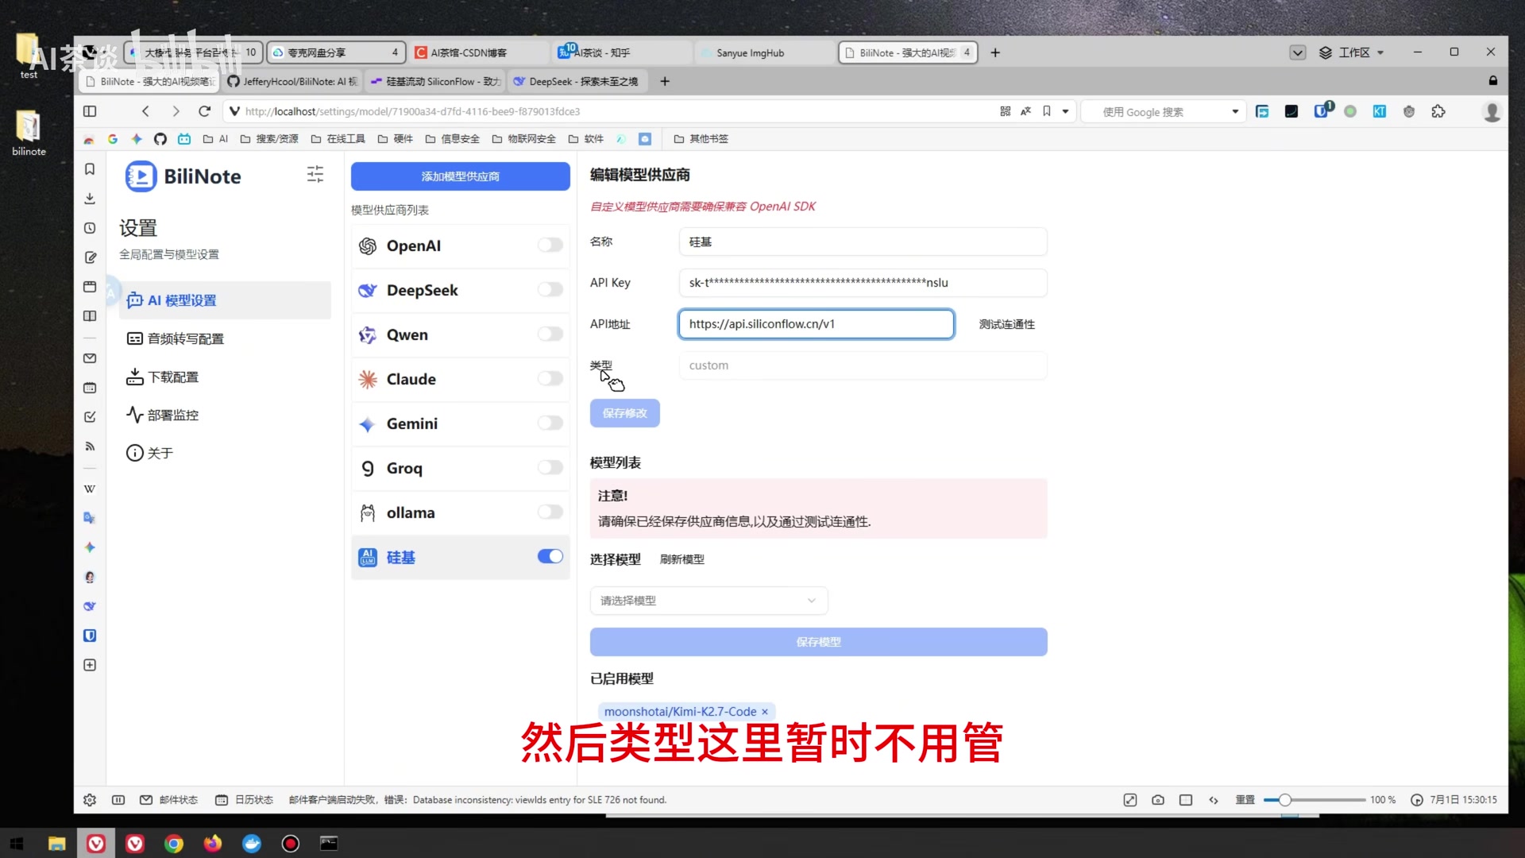Launch Firefox from the taskbar

pyautogui.click(x=213, y=844)
